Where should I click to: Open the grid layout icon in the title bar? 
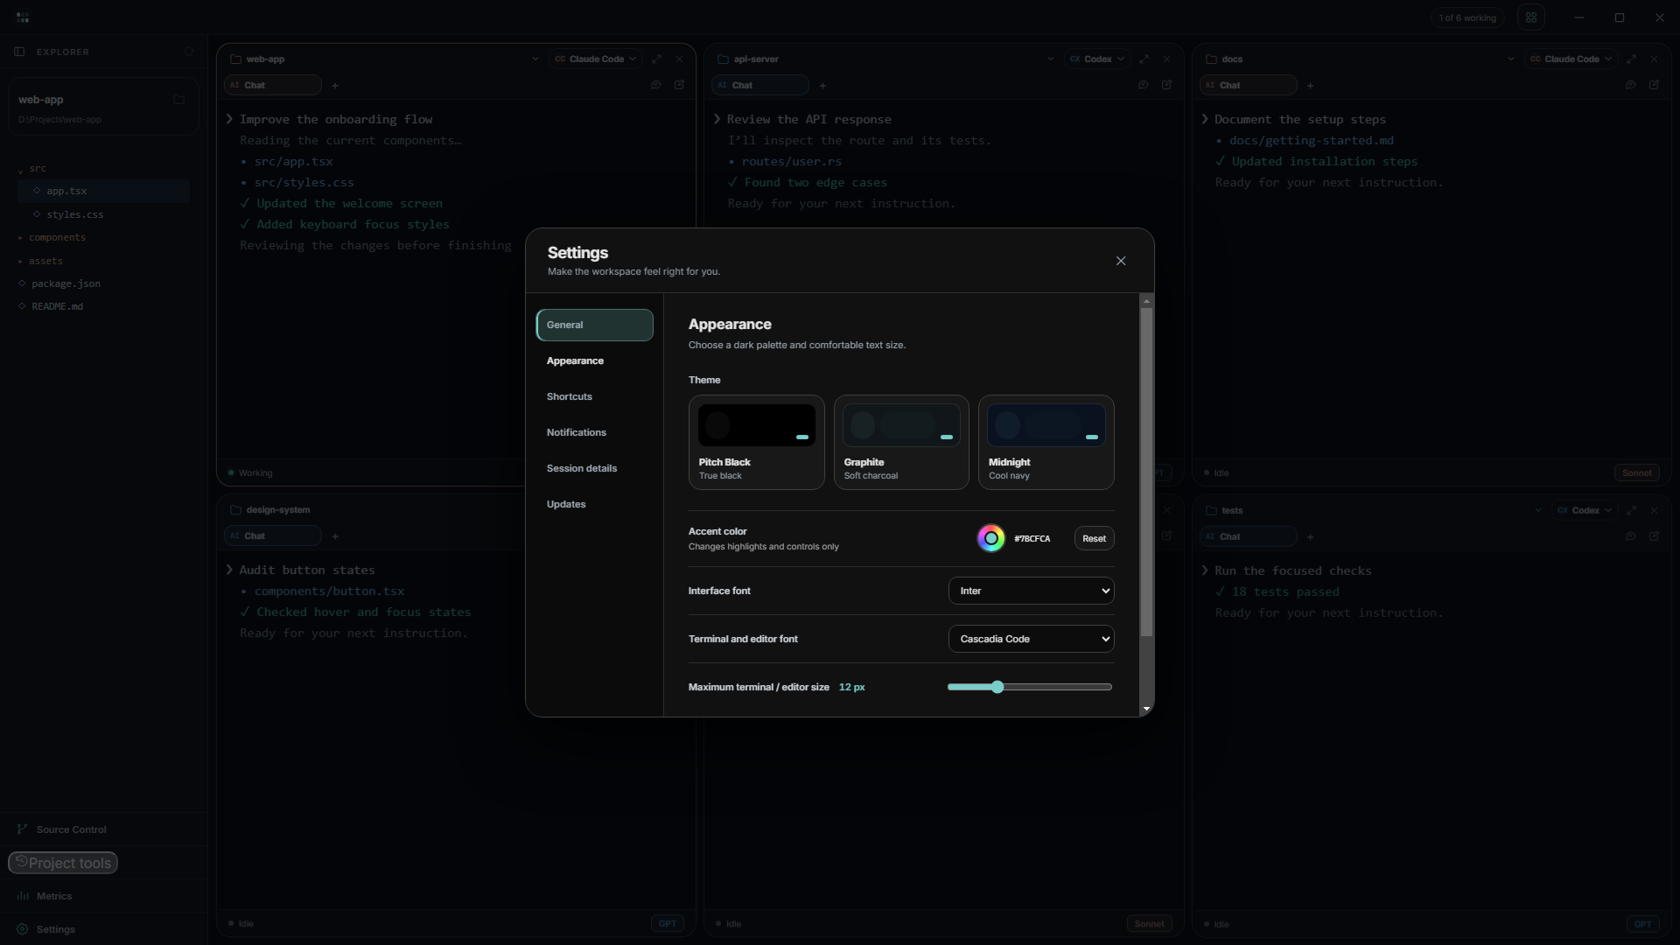1531,17
